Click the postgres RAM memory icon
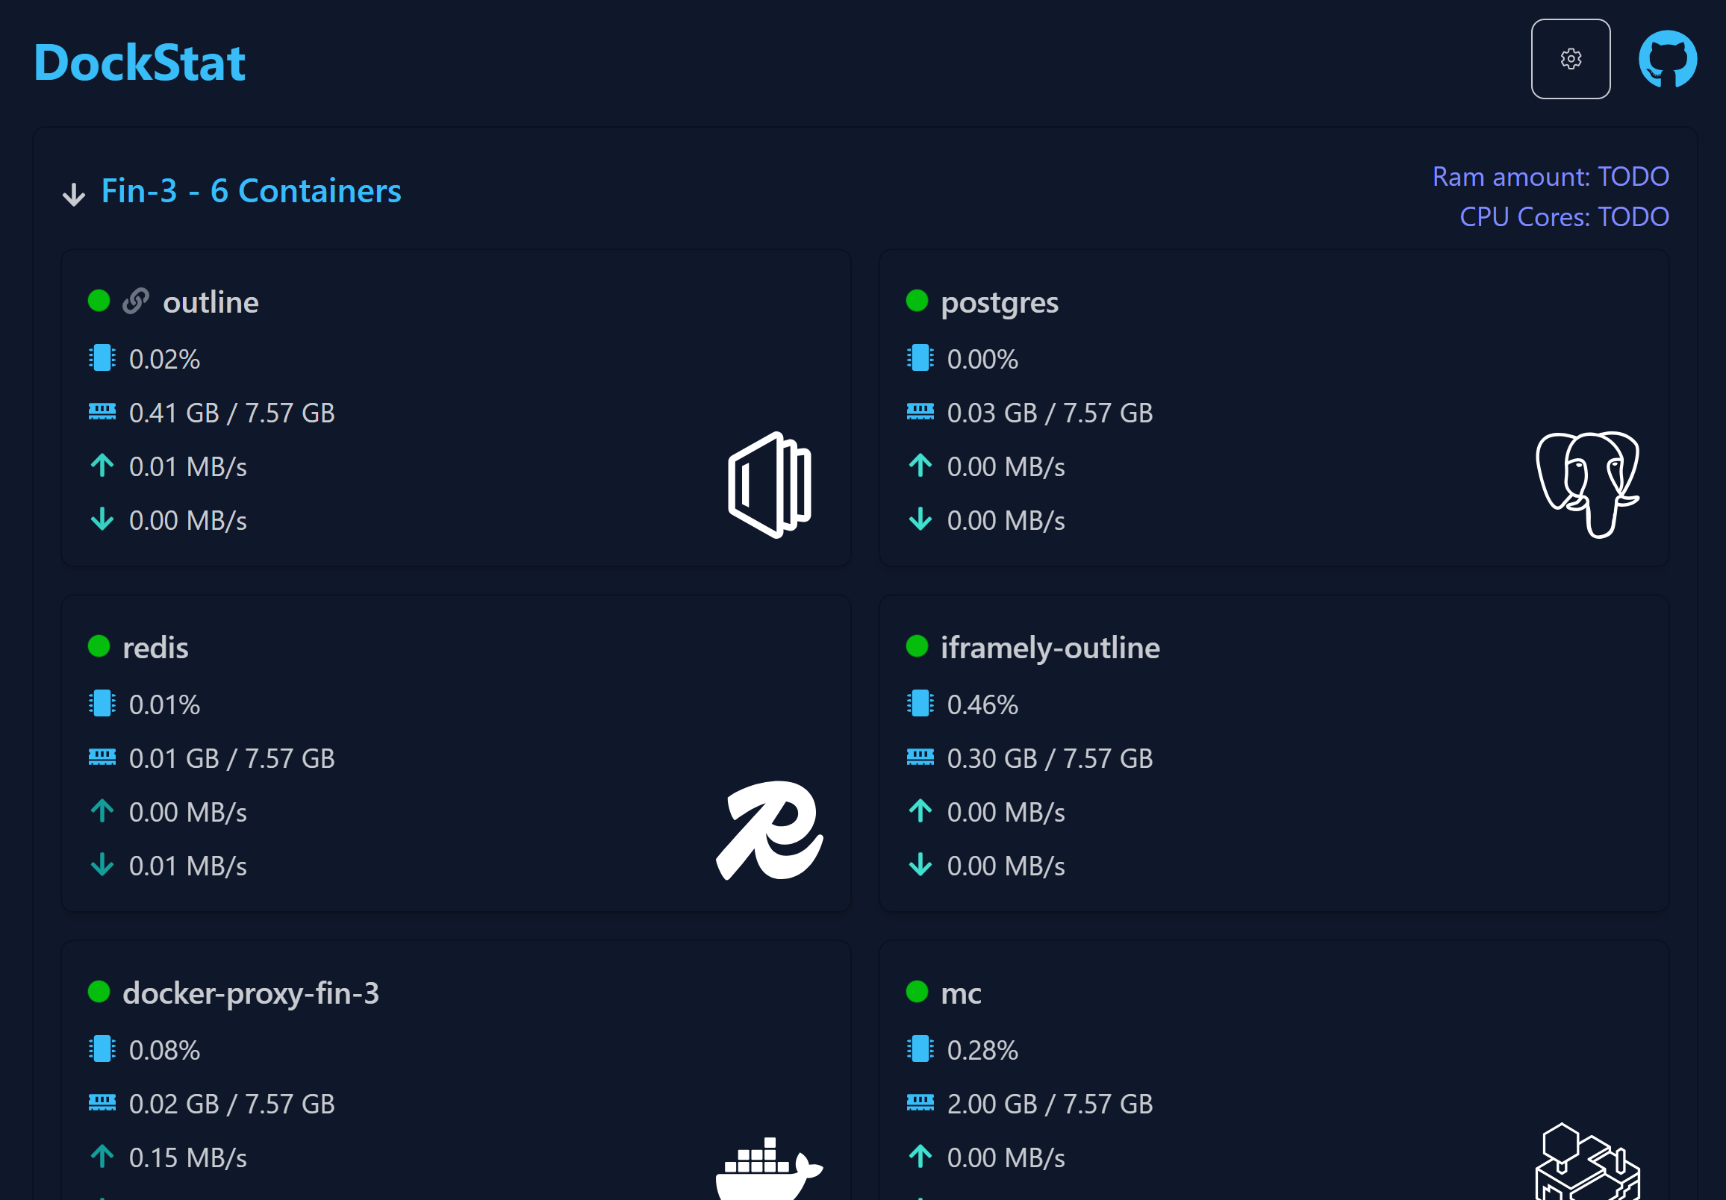 coord(920,412)
